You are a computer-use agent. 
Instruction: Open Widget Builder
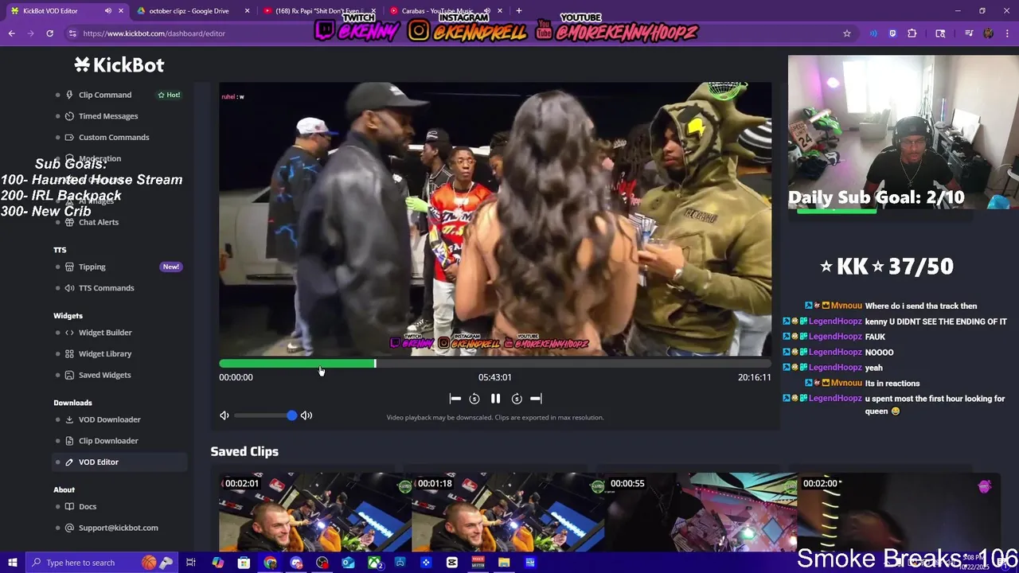pos(105,333)
